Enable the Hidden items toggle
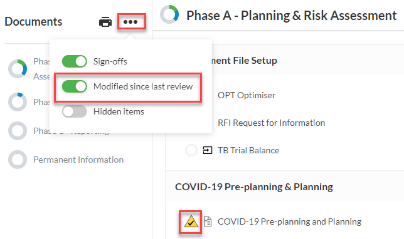 coord(75,111)
